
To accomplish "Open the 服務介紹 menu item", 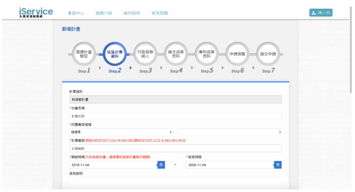I will [103, 13].
